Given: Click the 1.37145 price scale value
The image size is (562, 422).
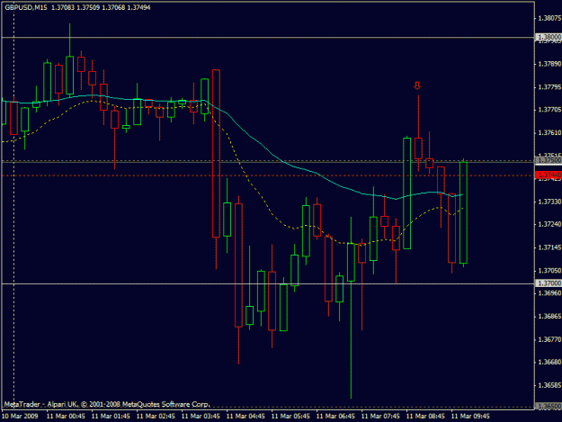Looking at the screenshot, I should tap(549, 247).
